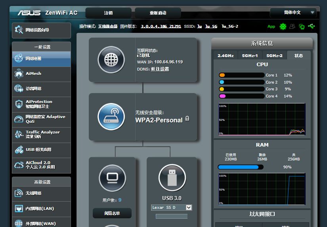Open WAN settings icon in sidebar
The height and width of the screenshot is (227, 327).
pos(19,223)
